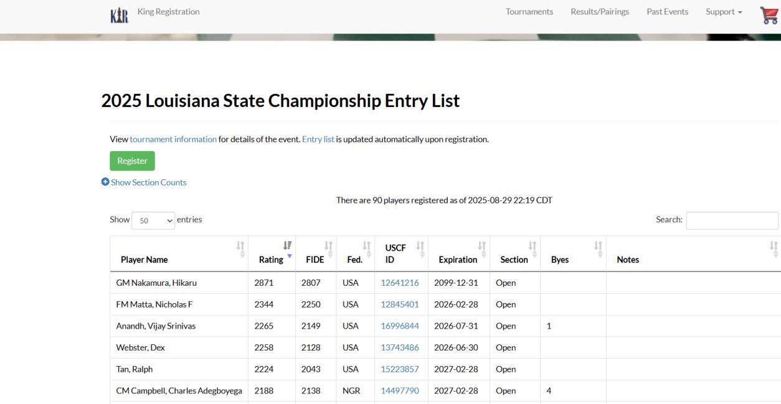Viewport: 781px width, 404px height.
Task: Sort by Notes column arrows
Action: point(773,250)
